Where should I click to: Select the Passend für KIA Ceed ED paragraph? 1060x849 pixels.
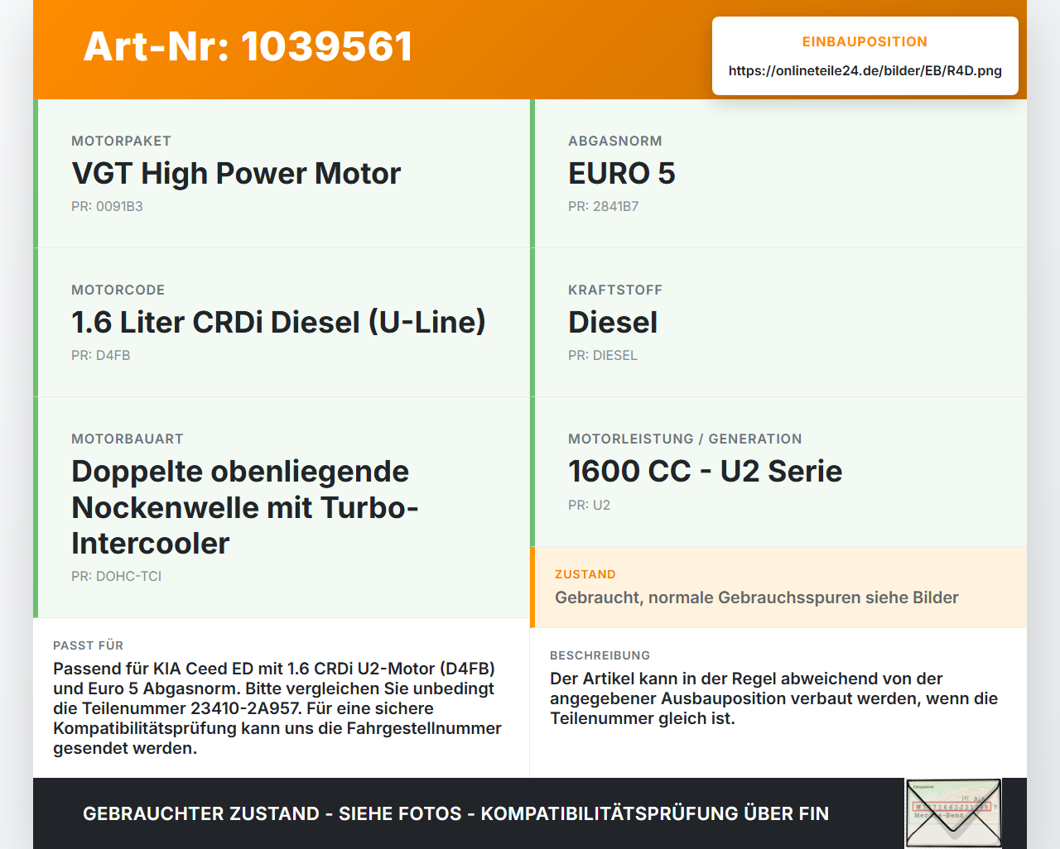[x=277, y=708]
